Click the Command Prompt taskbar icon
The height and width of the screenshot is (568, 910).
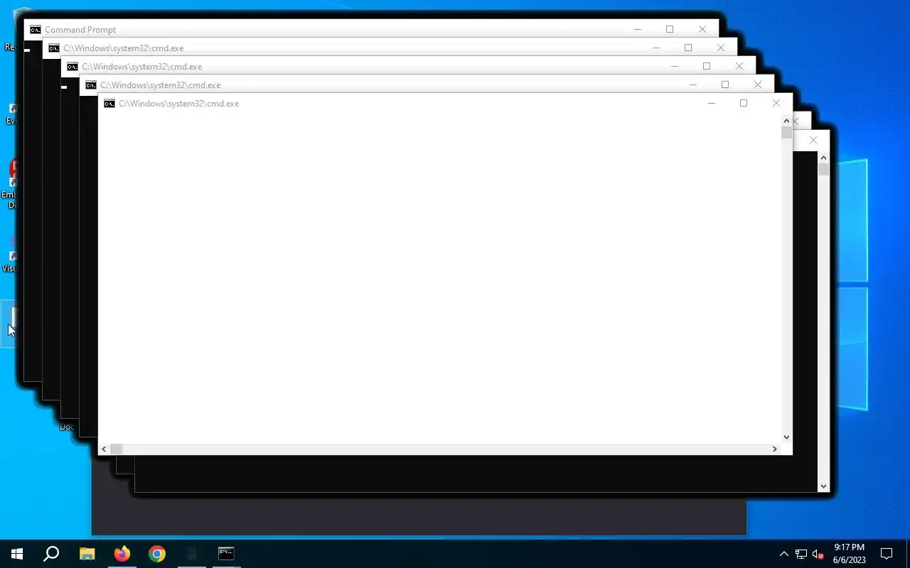point(226,554)
